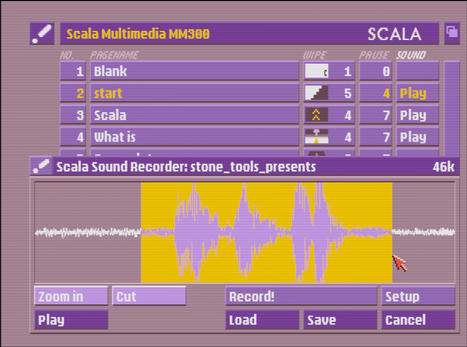
Task: Toggle Play sound on the Scala page row
Action: (417, 115)
